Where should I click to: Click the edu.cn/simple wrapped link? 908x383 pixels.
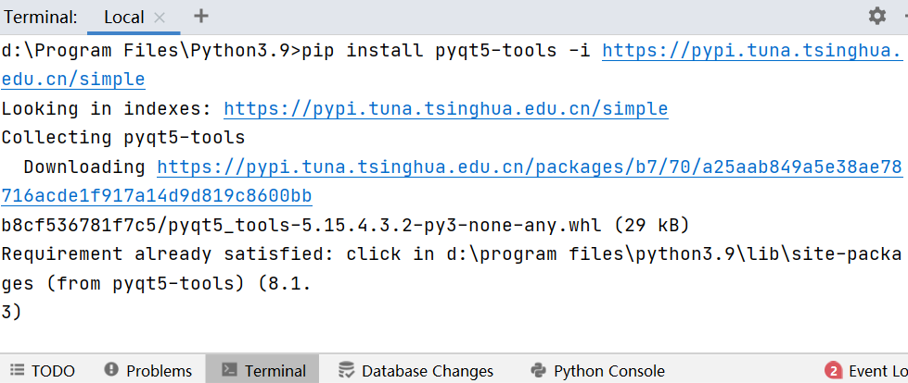[x=73, y=80]
